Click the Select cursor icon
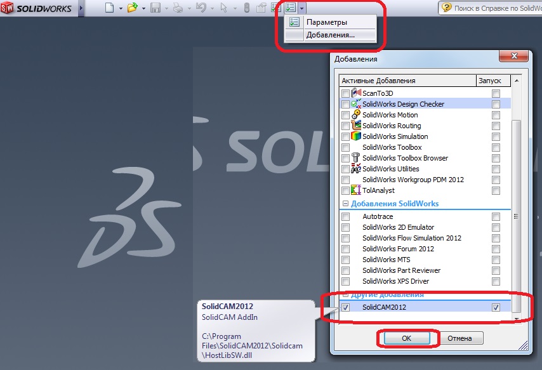 [224, 8]
